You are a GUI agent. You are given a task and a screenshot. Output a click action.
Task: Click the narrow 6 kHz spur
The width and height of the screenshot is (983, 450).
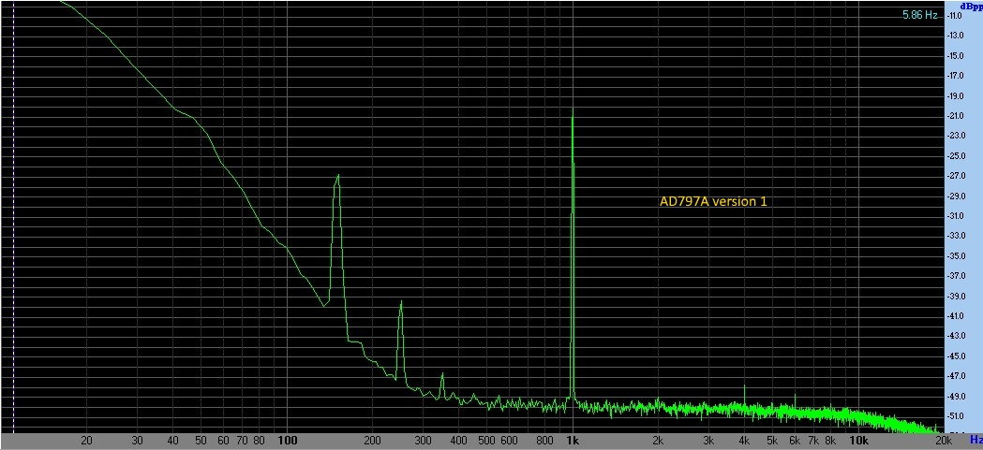pyautogui.click(x=795, y=396)
